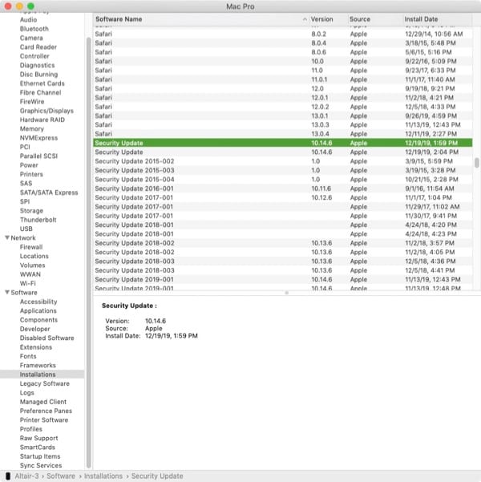Click the highlighted Security Update 10.14.6 row

(x=283, y=143)
